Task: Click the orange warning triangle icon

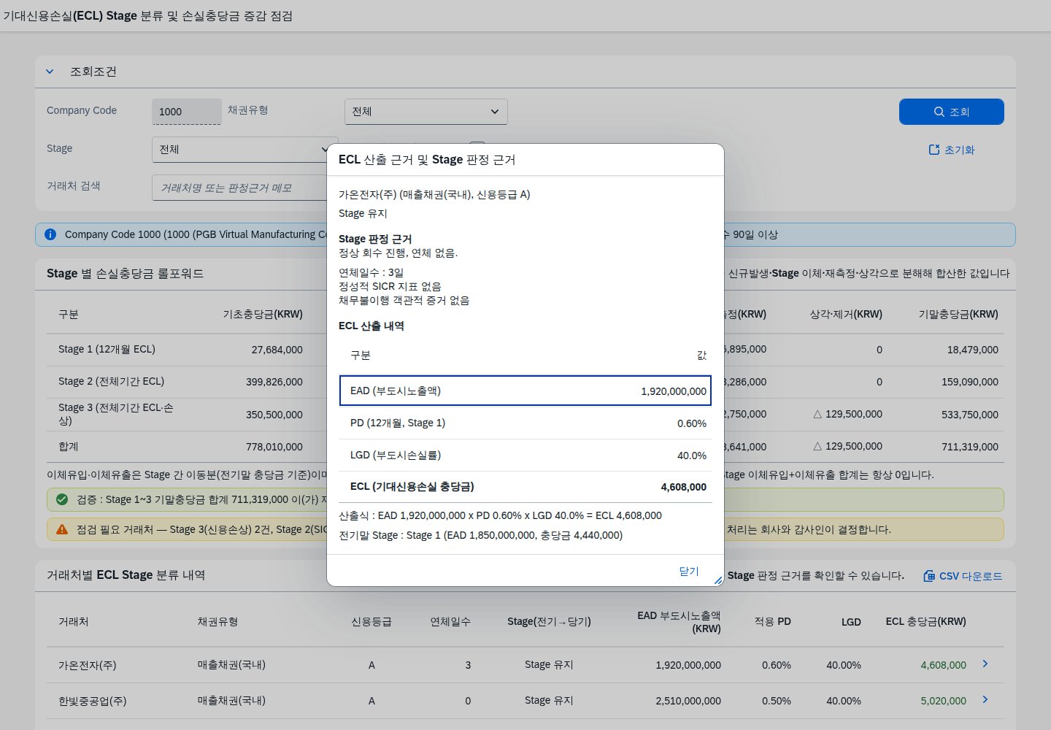Action: click(62, 529)
